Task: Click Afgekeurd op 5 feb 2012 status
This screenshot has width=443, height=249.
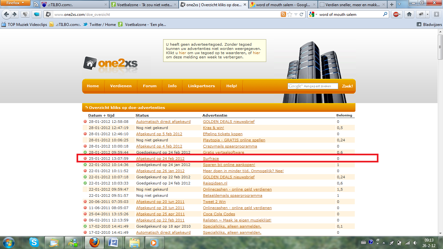Action: coord(159,134)
